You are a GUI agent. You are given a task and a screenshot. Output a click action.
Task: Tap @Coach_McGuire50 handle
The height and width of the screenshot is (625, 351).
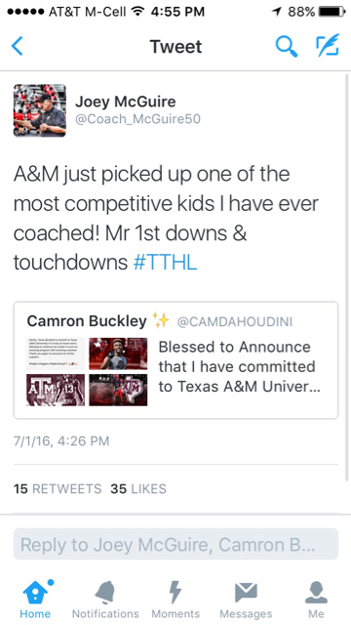(x=137, y=119)
